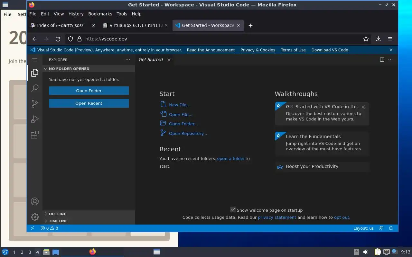The width and height of the screenshot is (412, 257).
Task: Open Terms of Use link
Action: (x=293, y=50)
